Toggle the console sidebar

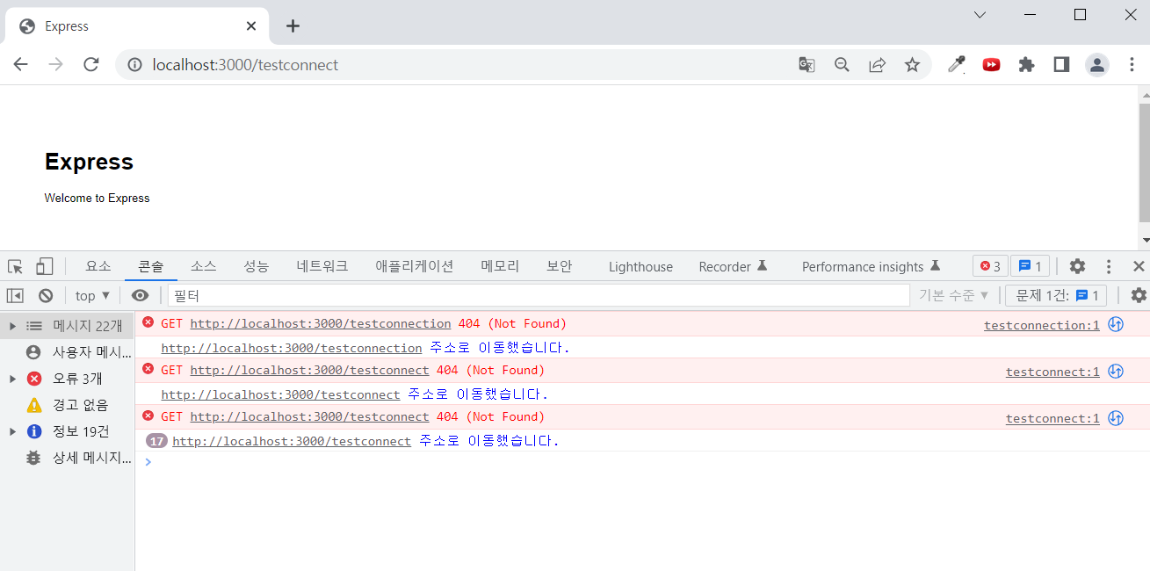tap(15, 295)
